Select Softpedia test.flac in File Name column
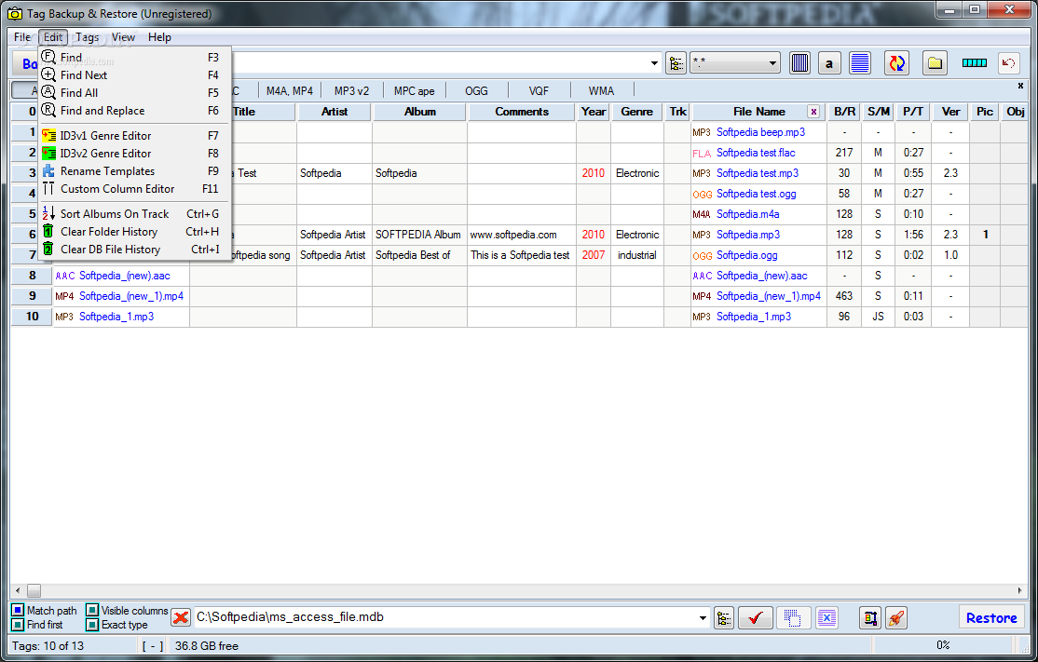Image resolution: width=1038 pixels, height=662 pixels. tap(756, 153)
